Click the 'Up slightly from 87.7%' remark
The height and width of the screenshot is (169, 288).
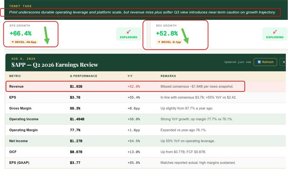pyautogui.click(x=187, y=108)
